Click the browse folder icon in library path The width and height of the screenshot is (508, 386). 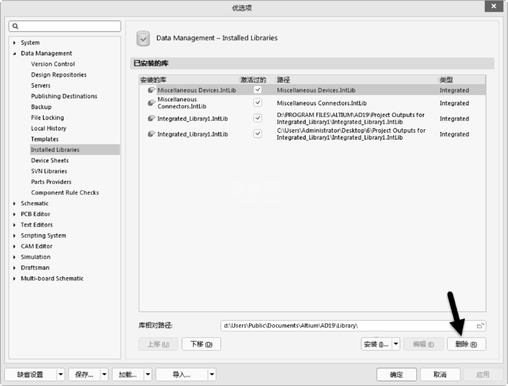pos(480,326)
